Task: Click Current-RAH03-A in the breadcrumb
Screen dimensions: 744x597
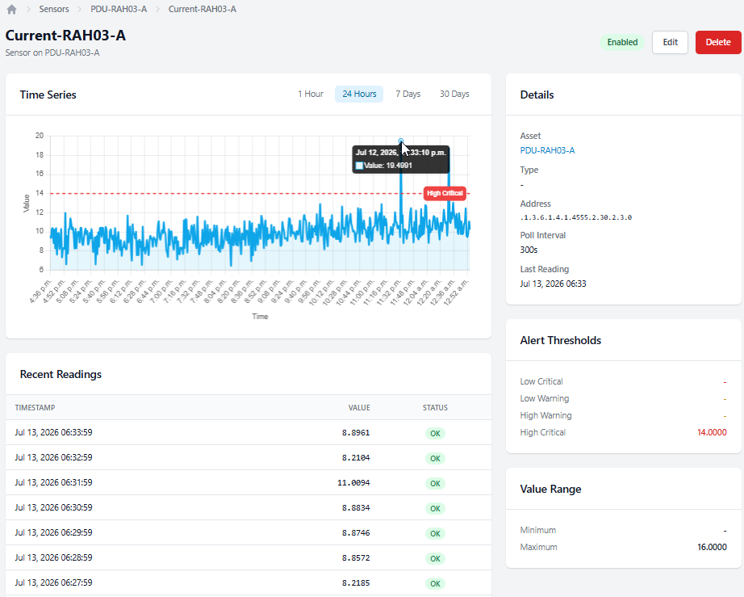Action: tap(202, 9)
